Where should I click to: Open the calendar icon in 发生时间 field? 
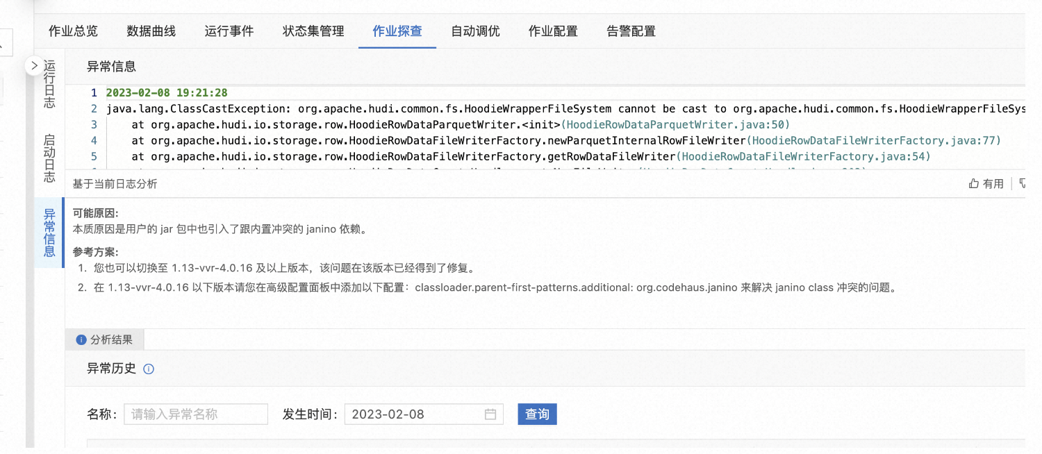click(490, 414)
